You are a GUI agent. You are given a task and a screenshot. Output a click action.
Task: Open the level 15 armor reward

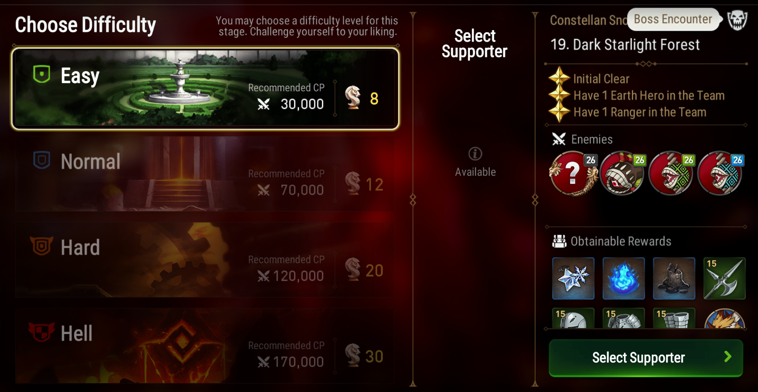tap(623, 318)
